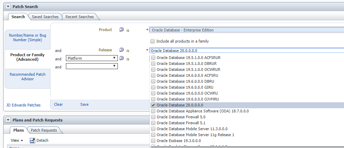Click the Platform help icon
This screenshot has height=148, width=344.
point(122,58)
